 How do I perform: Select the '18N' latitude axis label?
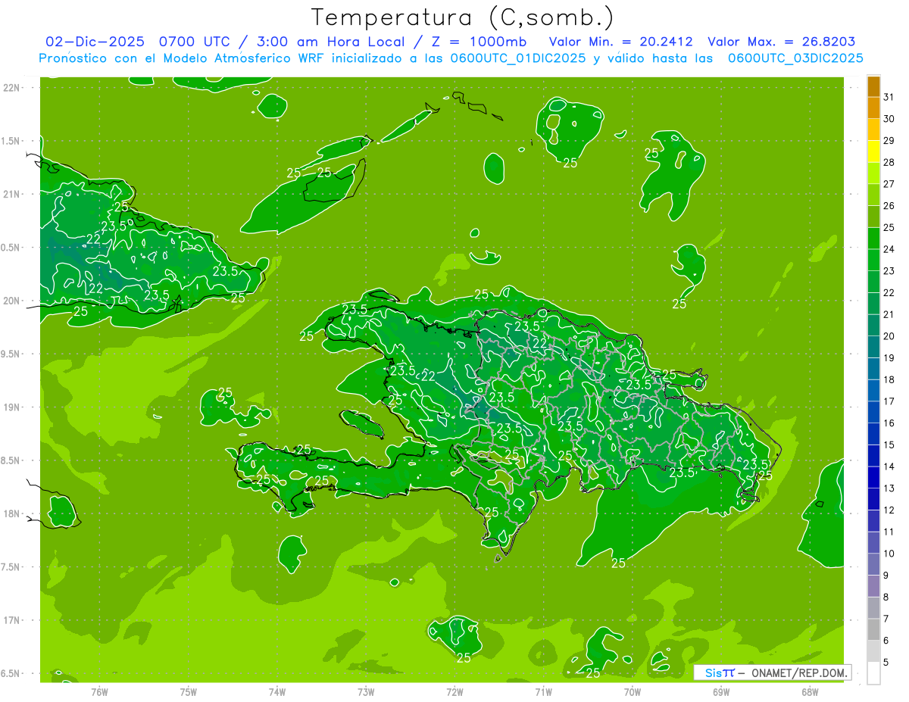[x=11, y=513]
